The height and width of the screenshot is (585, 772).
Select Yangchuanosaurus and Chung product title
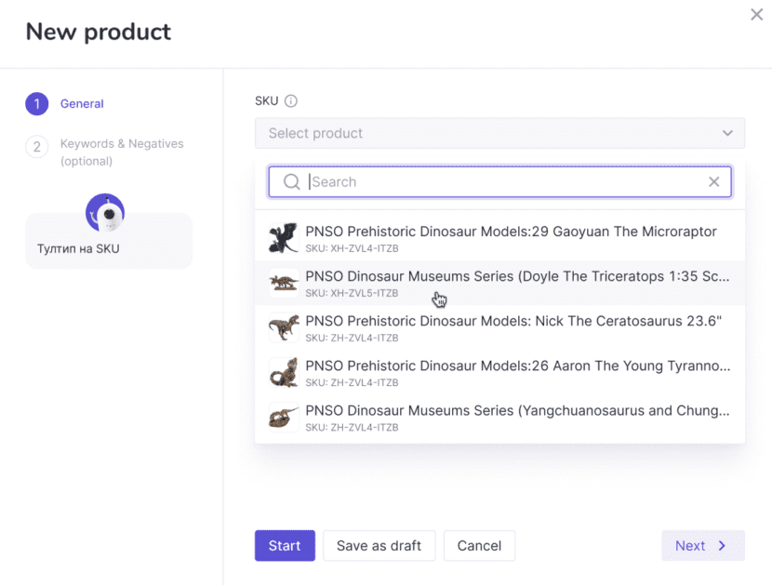(x=517, y=411)
